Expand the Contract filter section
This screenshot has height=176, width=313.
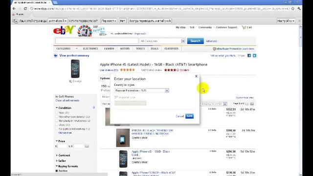pyautogui.click(x=57, y=155)
